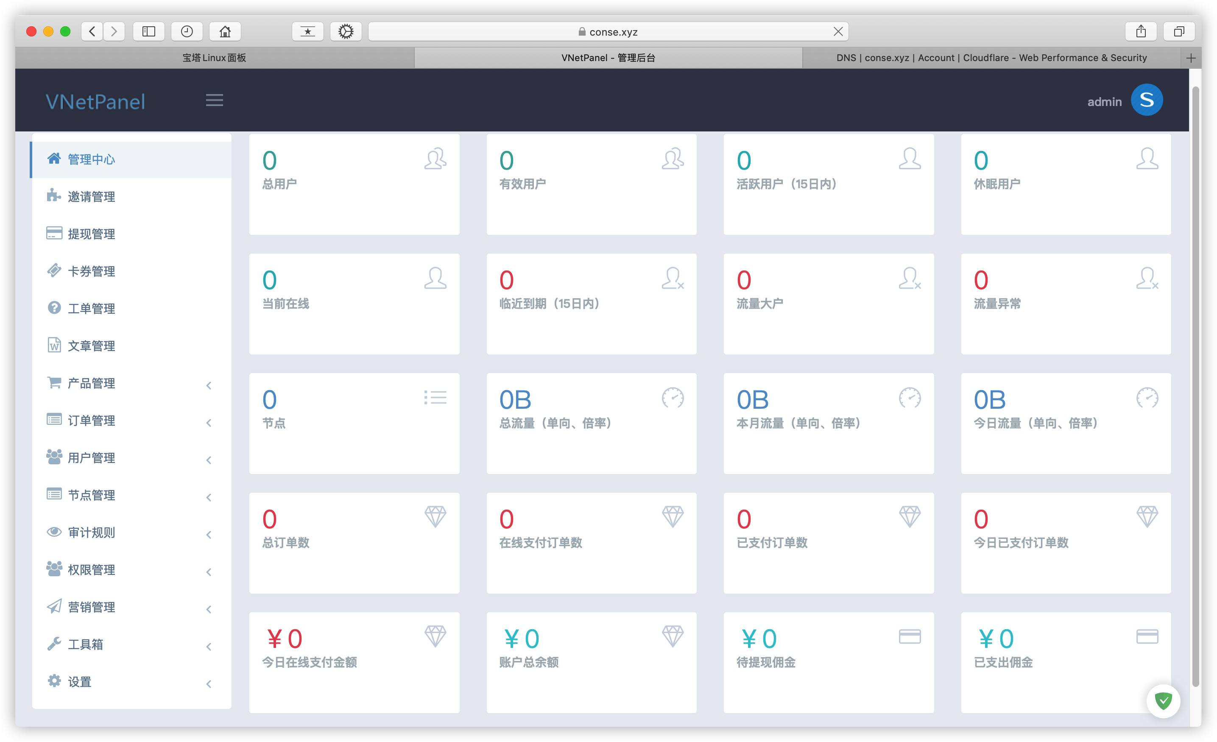The width and height of the screenshot is (1217, 742).
Task: Click the shopping cart icon beside 产品管理
Action: [54, 382]
